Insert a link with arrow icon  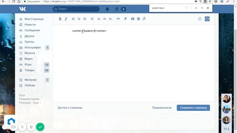click(x=125, y=19)
